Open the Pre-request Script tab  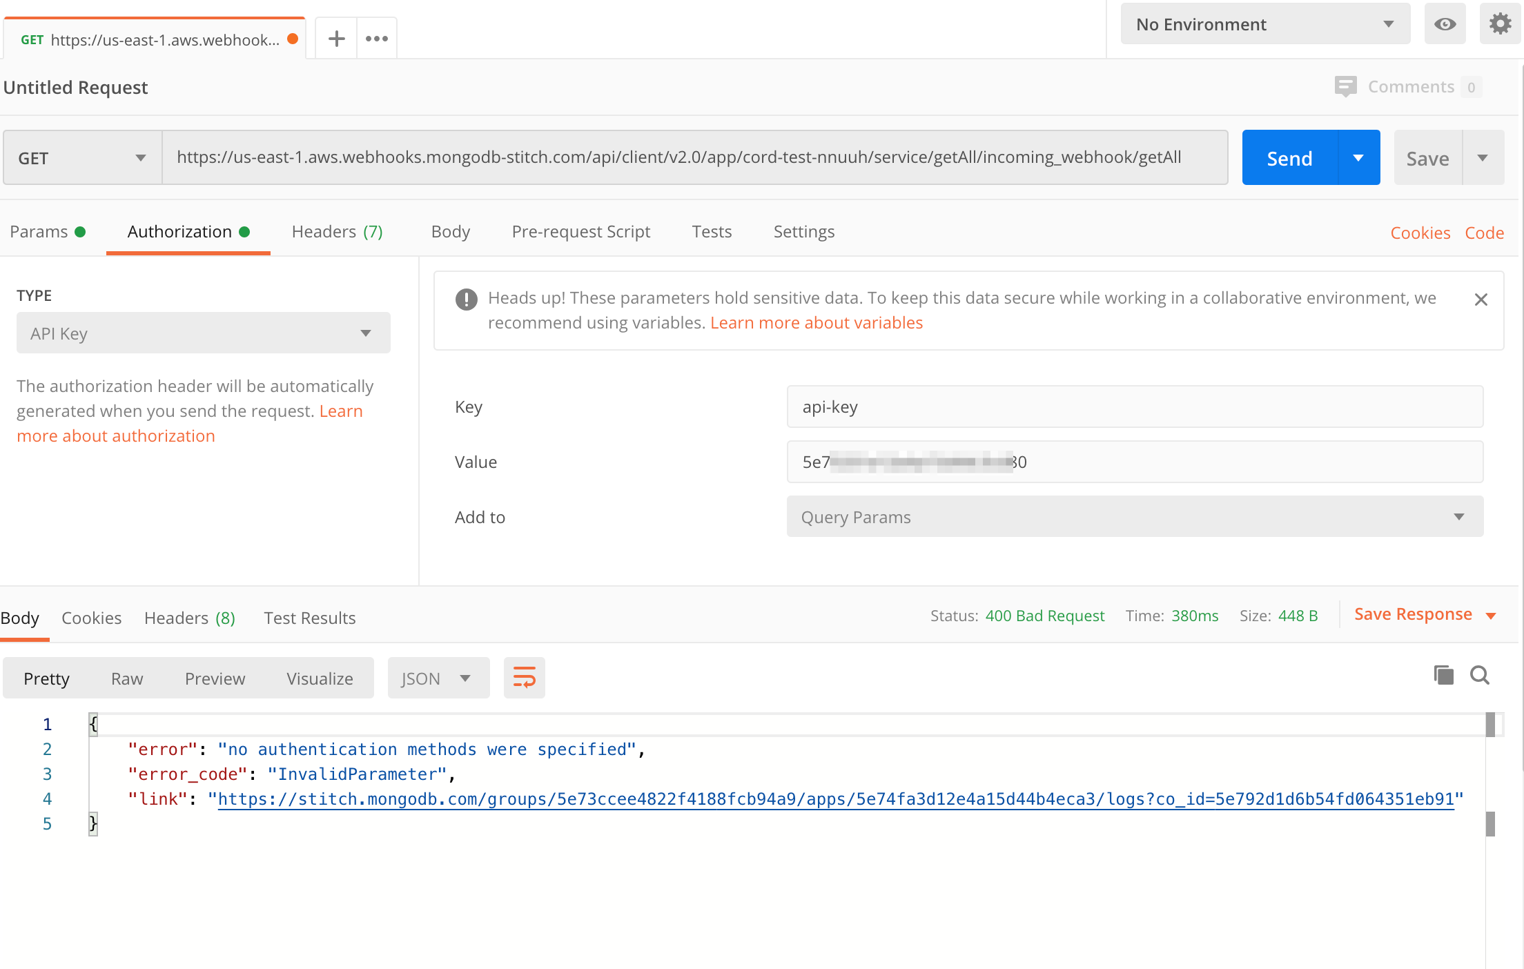click(580, 232)
